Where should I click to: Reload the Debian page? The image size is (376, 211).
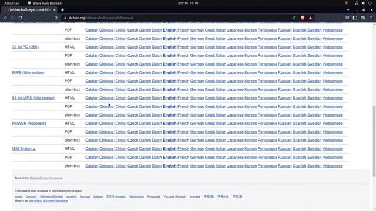20,18
